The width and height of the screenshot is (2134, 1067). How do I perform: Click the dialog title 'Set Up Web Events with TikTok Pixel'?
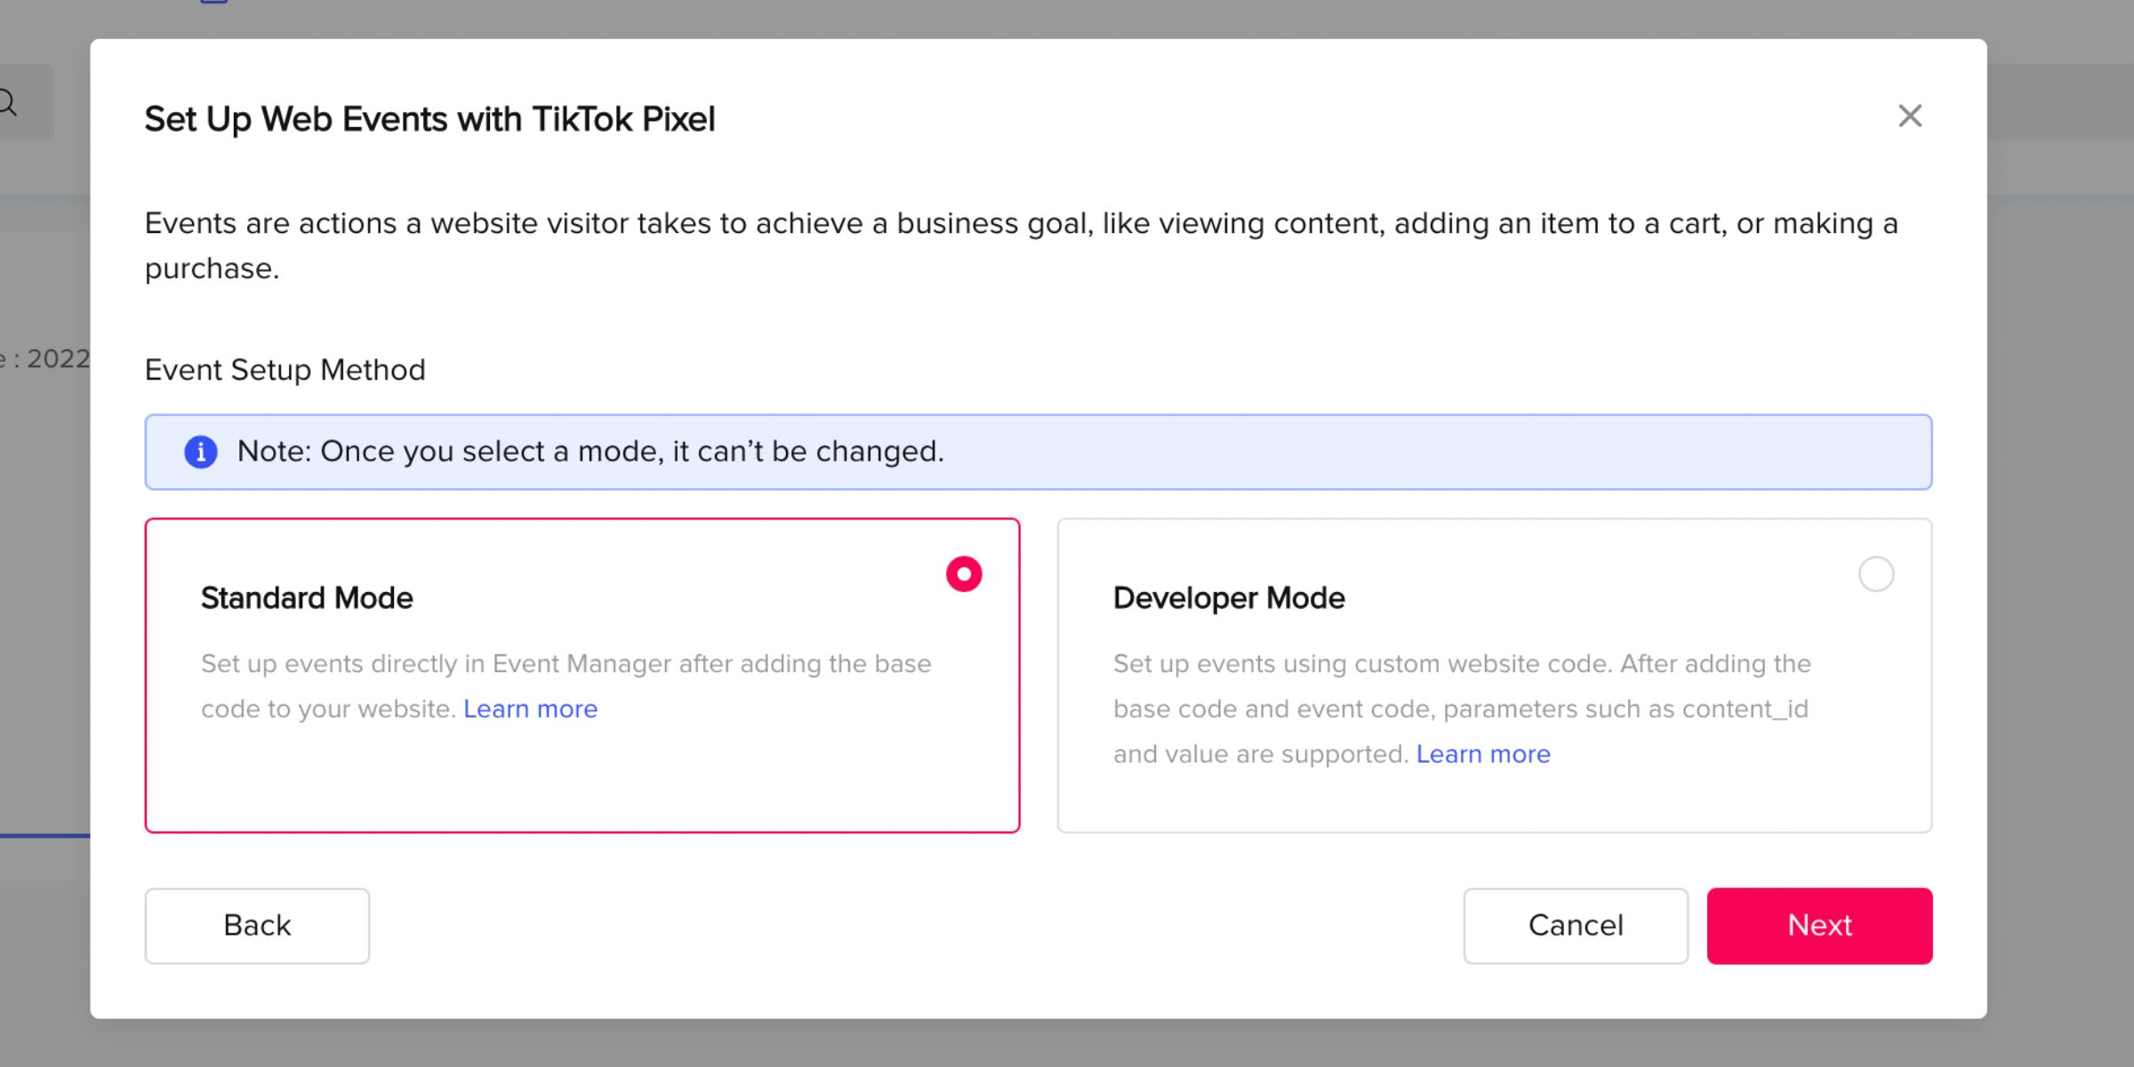tap(429, 119)
